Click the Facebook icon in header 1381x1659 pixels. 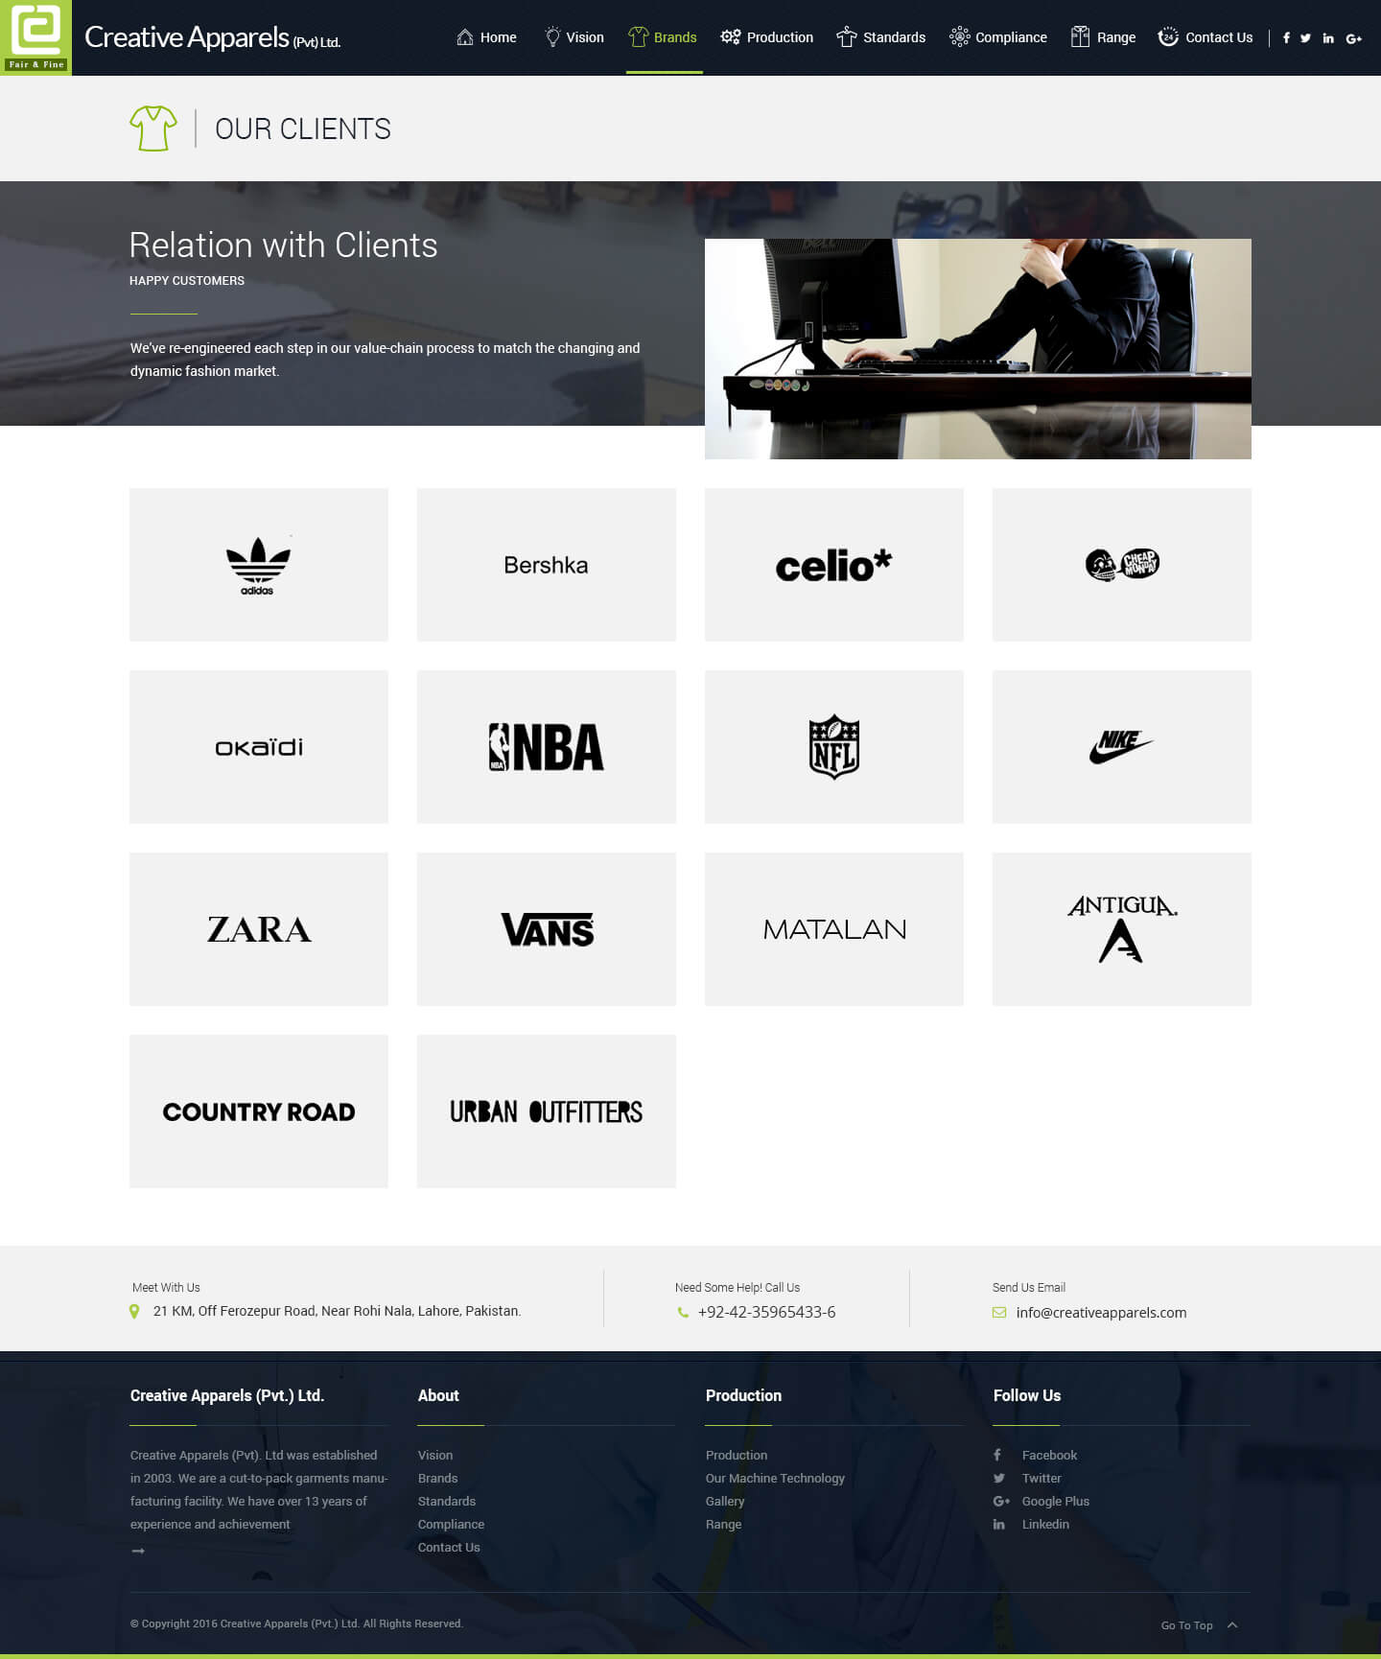[x=1286, y=38]
